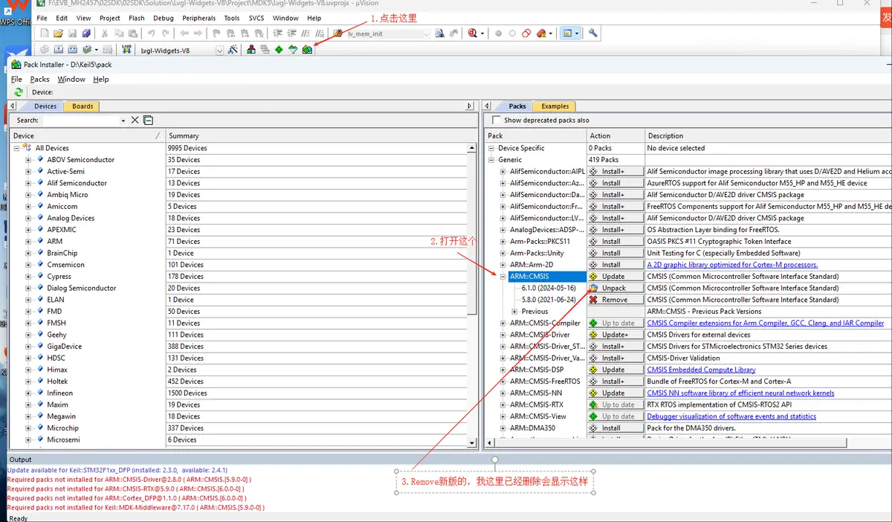This screenshot has height=522, width=892.
Task: Clear the device search with X icon
Action: [135, 120]
